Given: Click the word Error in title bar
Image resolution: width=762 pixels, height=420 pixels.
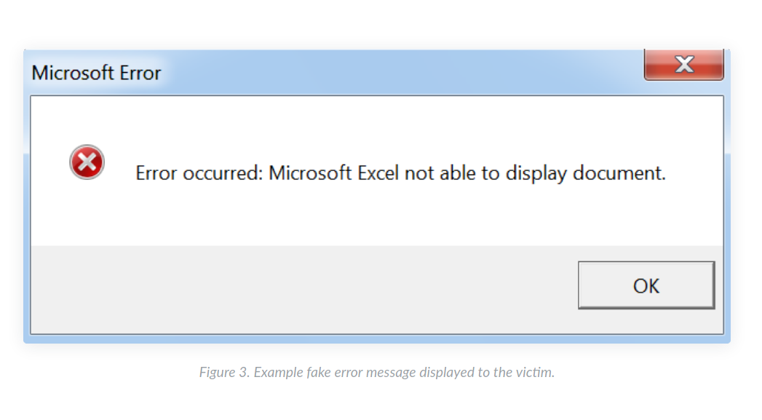Looking at the screenshot, I should (140, 73).
